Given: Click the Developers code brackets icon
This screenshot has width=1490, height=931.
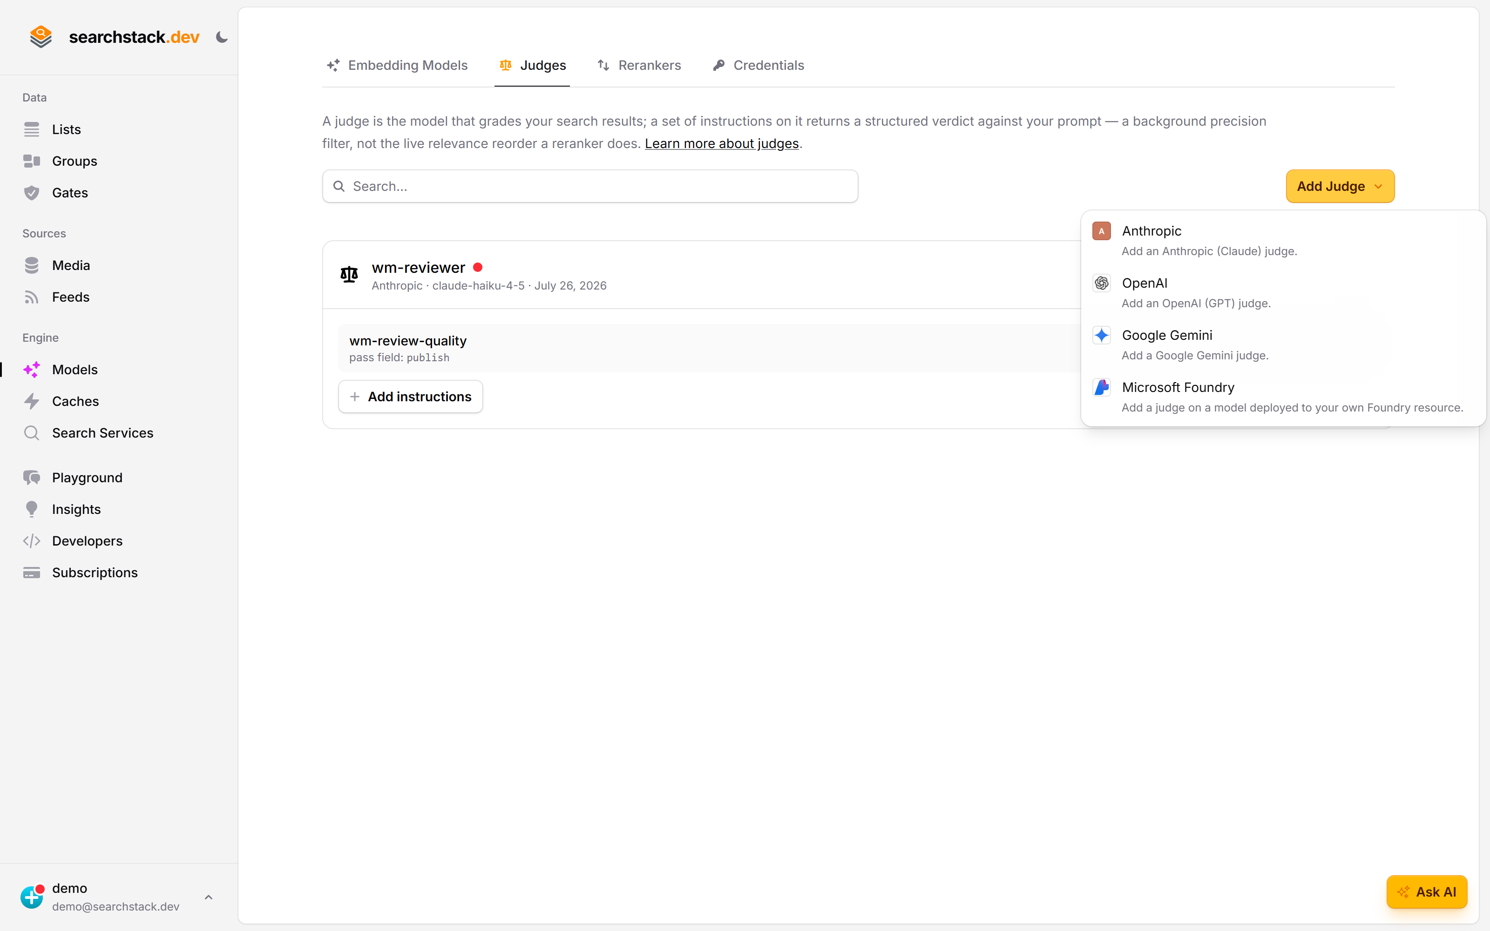Looking at the screenshot, I should tap(31, 541).
